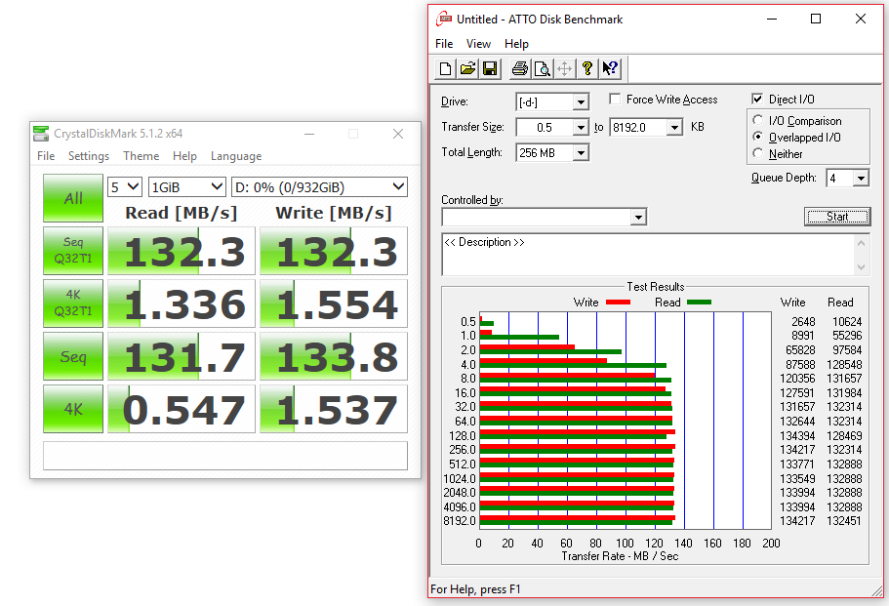Click the plain 4K test button
Image resolution: width=889 pixels, height=606 pixels.
(73, 409)
